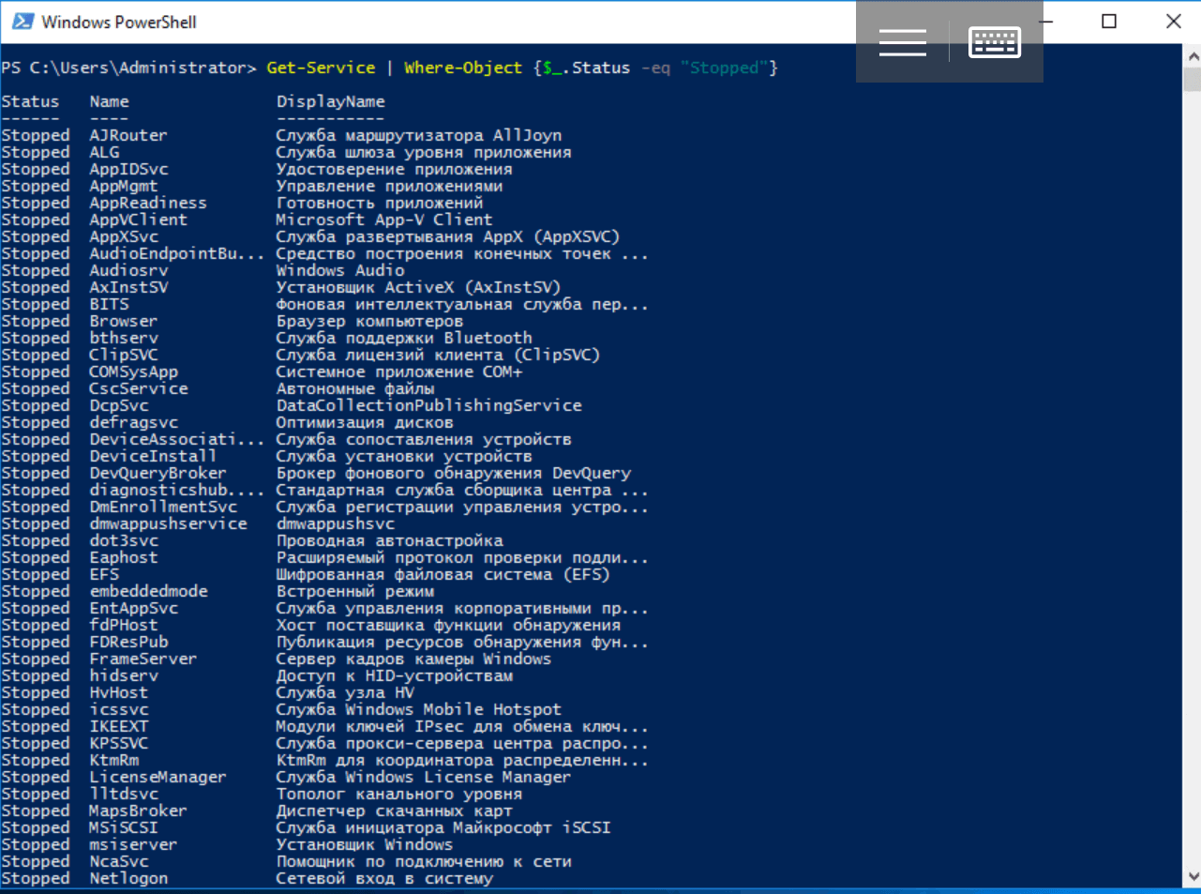Click the DisplayName column header
This screenshot has height=894, width=1201.
click(328, 100)
